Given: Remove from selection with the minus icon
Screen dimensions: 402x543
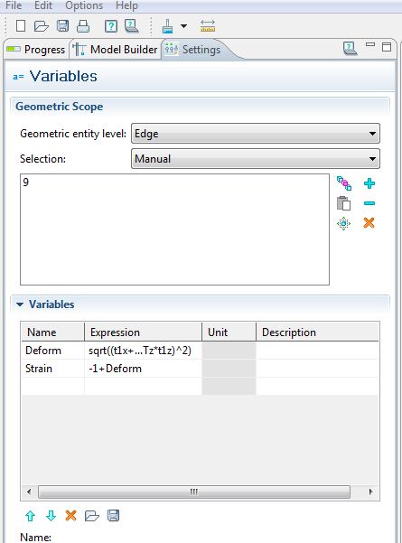Looking at the screenshot, I should 369,203.
